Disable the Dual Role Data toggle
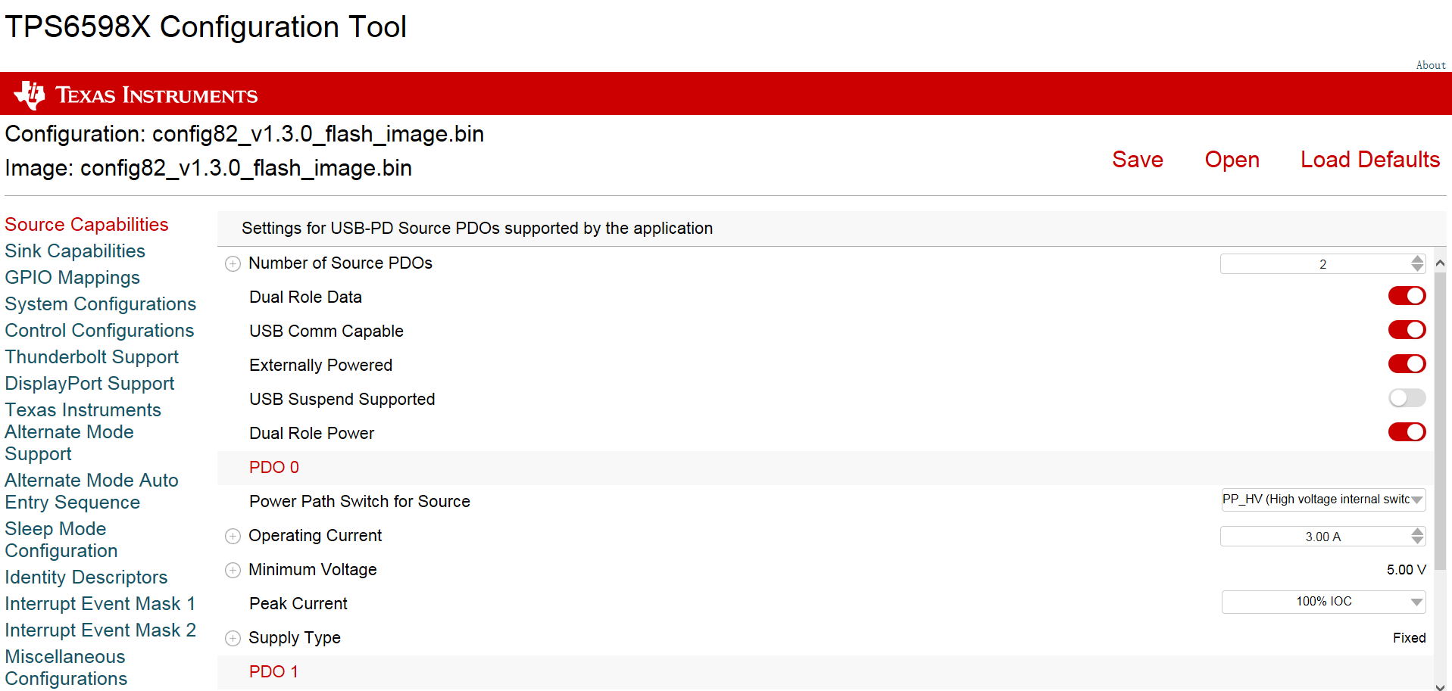Image resolution: width=1452 pixels, height=691 pixels. tap(1407, 296)
